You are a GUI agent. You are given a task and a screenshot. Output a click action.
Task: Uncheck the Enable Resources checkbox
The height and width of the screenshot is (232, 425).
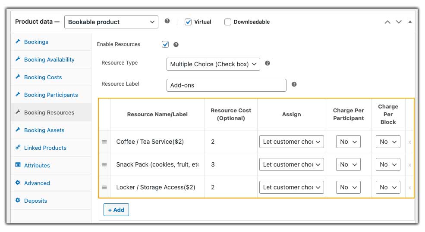click(x=165, y=44)
